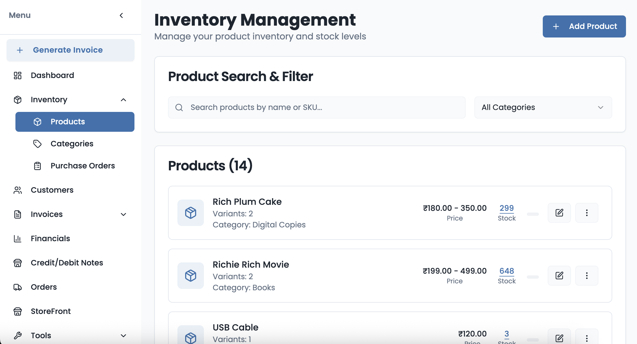Image resolution: width=637 pixels, height=344 pixels.
Task: Click the edit icon for Rich Plum Cake
Action: [559, 213]
